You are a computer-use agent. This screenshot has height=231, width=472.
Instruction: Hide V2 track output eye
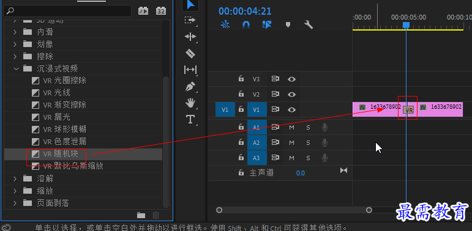pyautogui.click(x=291, y=94)
